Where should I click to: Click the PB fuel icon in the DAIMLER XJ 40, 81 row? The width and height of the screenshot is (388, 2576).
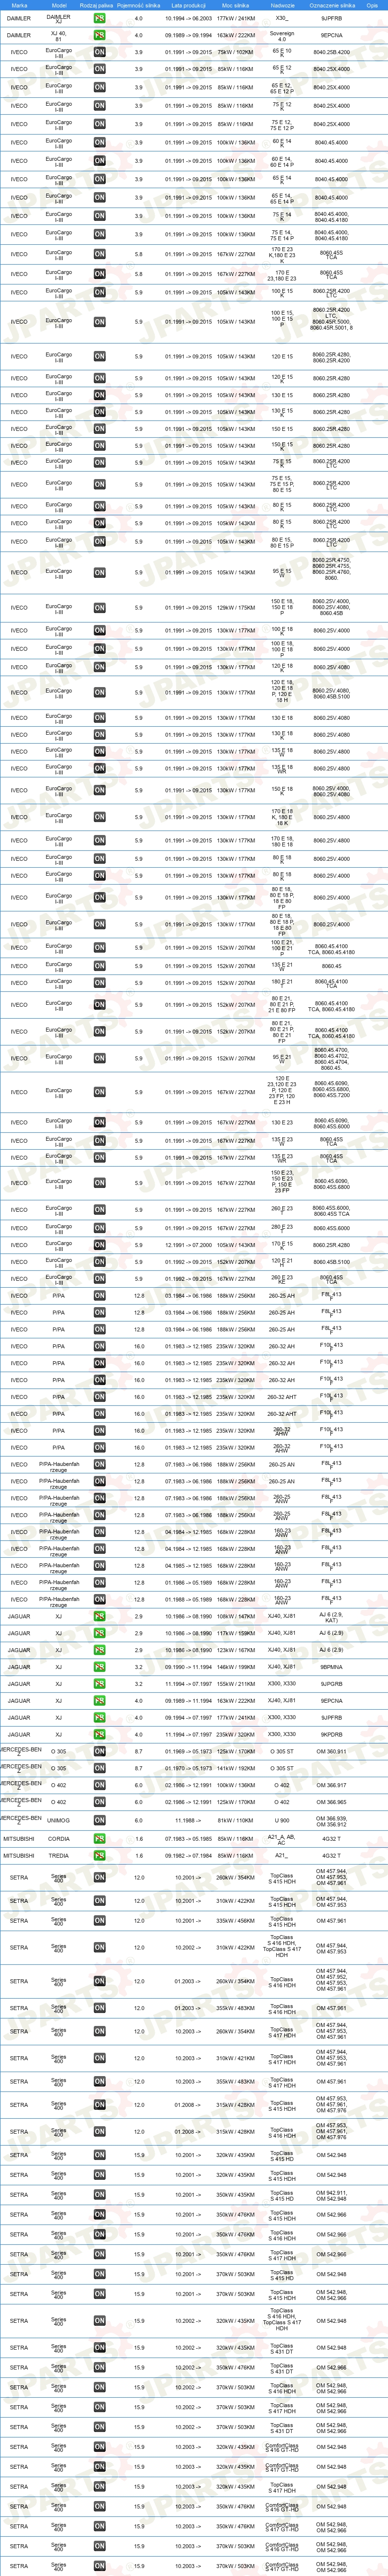pos(99,35)
